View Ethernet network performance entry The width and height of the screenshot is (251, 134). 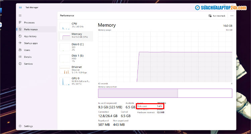tap(76, 69)
